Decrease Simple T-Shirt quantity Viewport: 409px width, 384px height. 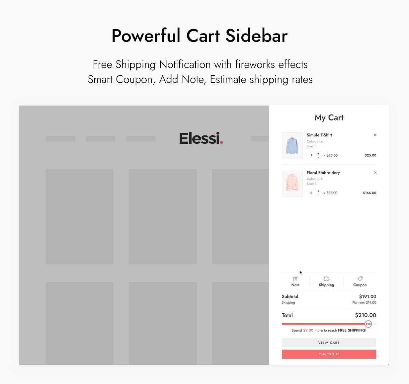point(318,157)
